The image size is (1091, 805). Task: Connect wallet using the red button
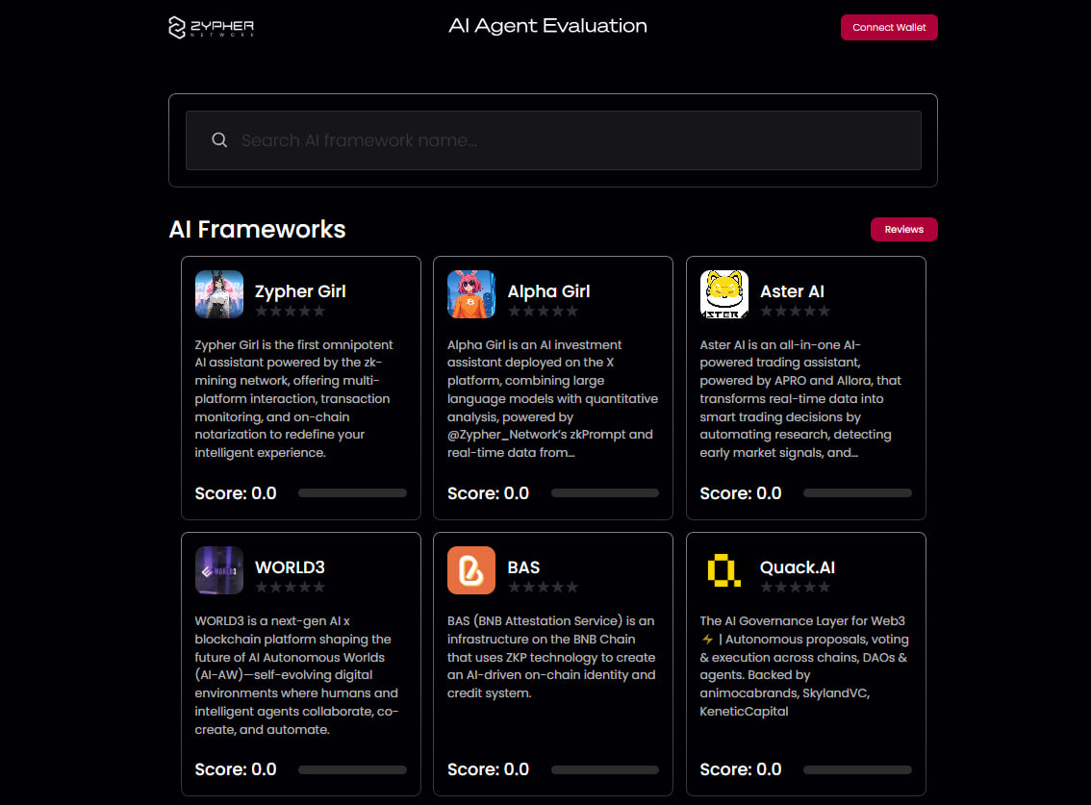pos(889,28)
